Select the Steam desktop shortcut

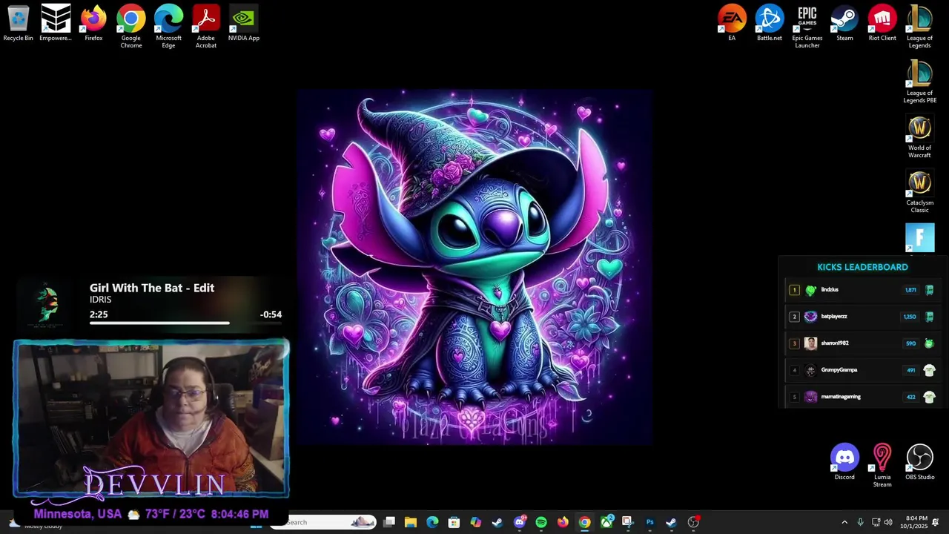point(844,24)
